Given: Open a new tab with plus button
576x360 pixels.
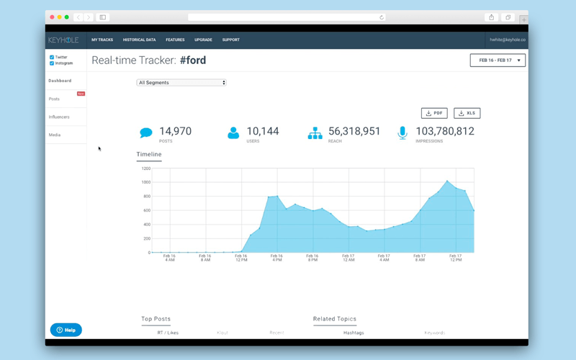Looking at the screenshot, I should point(524,19).
